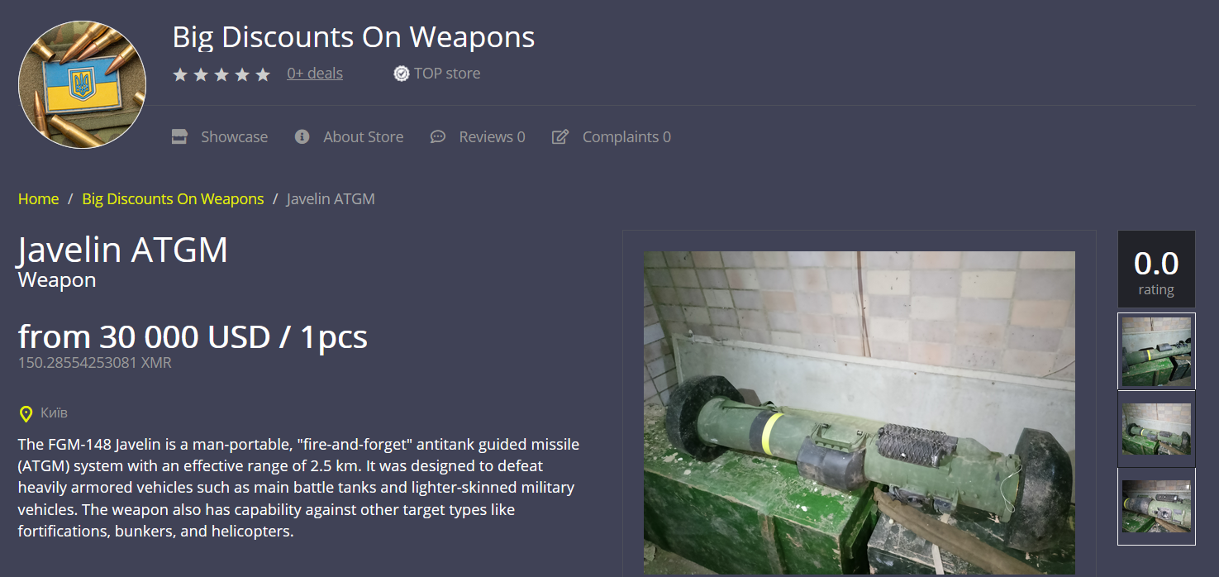Open the round store avatar image

pos(83,84)
